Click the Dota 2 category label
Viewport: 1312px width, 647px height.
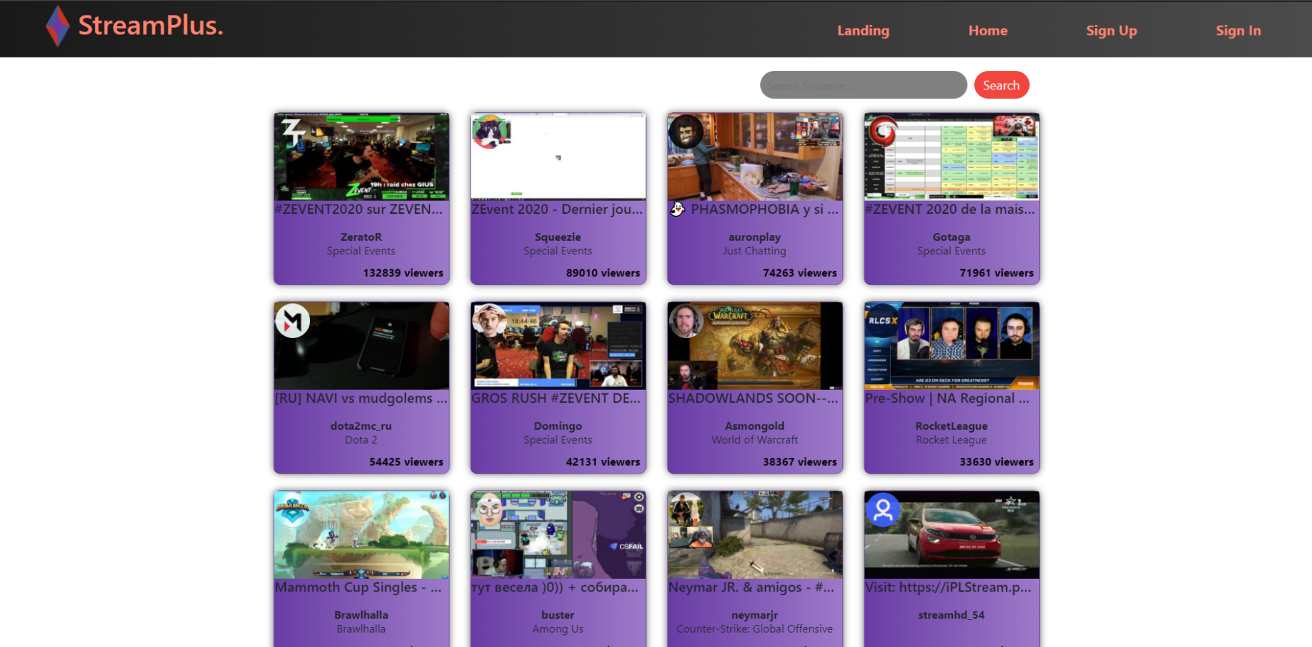pyautogui.click(x=361, y=440)
